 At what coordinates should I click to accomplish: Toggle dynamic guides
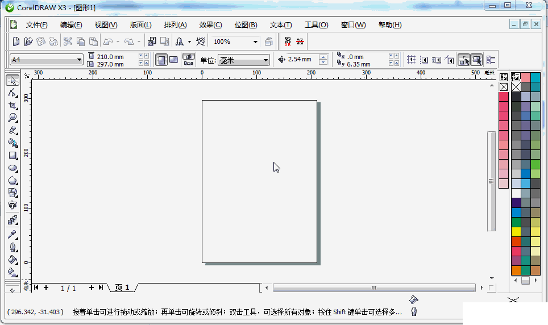449,60
